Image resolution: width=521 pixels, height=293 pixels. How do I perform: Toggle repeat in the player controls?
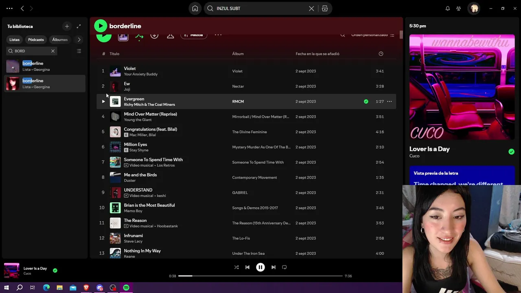(285, 267)
